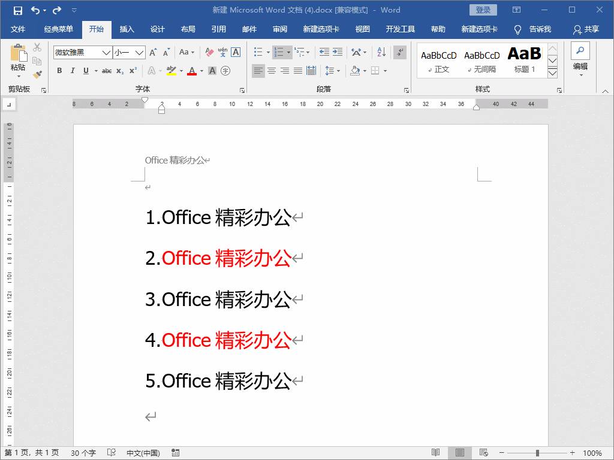Image resolution: width=614 pixels, height=460 pixels.
Task: Switch to the 设计 tab
Action: pyautogui.click(x=158, y=29)
